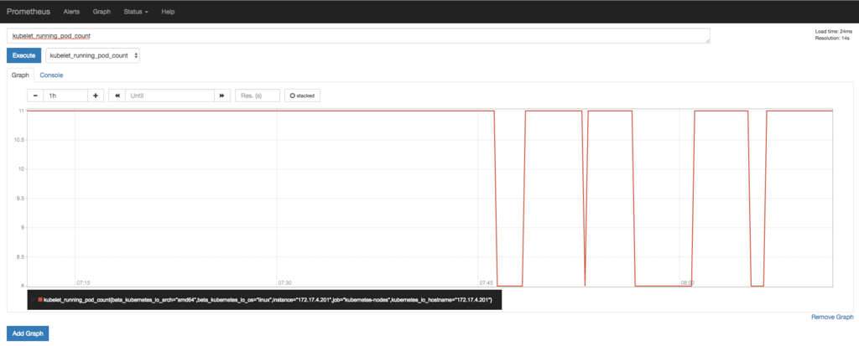Select the kubelet_running_pod_count legend entry text
The image size is (859, 346).
click(268, 300)
